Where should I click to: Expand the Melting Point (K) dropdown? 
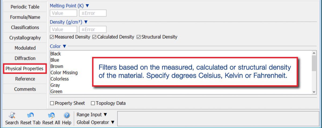(87, 6)
